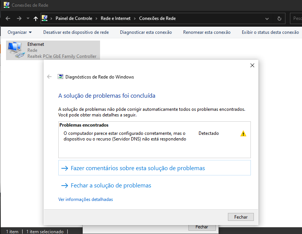Expand chevron after Rede e Internet
Image resolution: width=302 pixels, height=234 pixels.
pyautogui.click(x=135, y=18)
